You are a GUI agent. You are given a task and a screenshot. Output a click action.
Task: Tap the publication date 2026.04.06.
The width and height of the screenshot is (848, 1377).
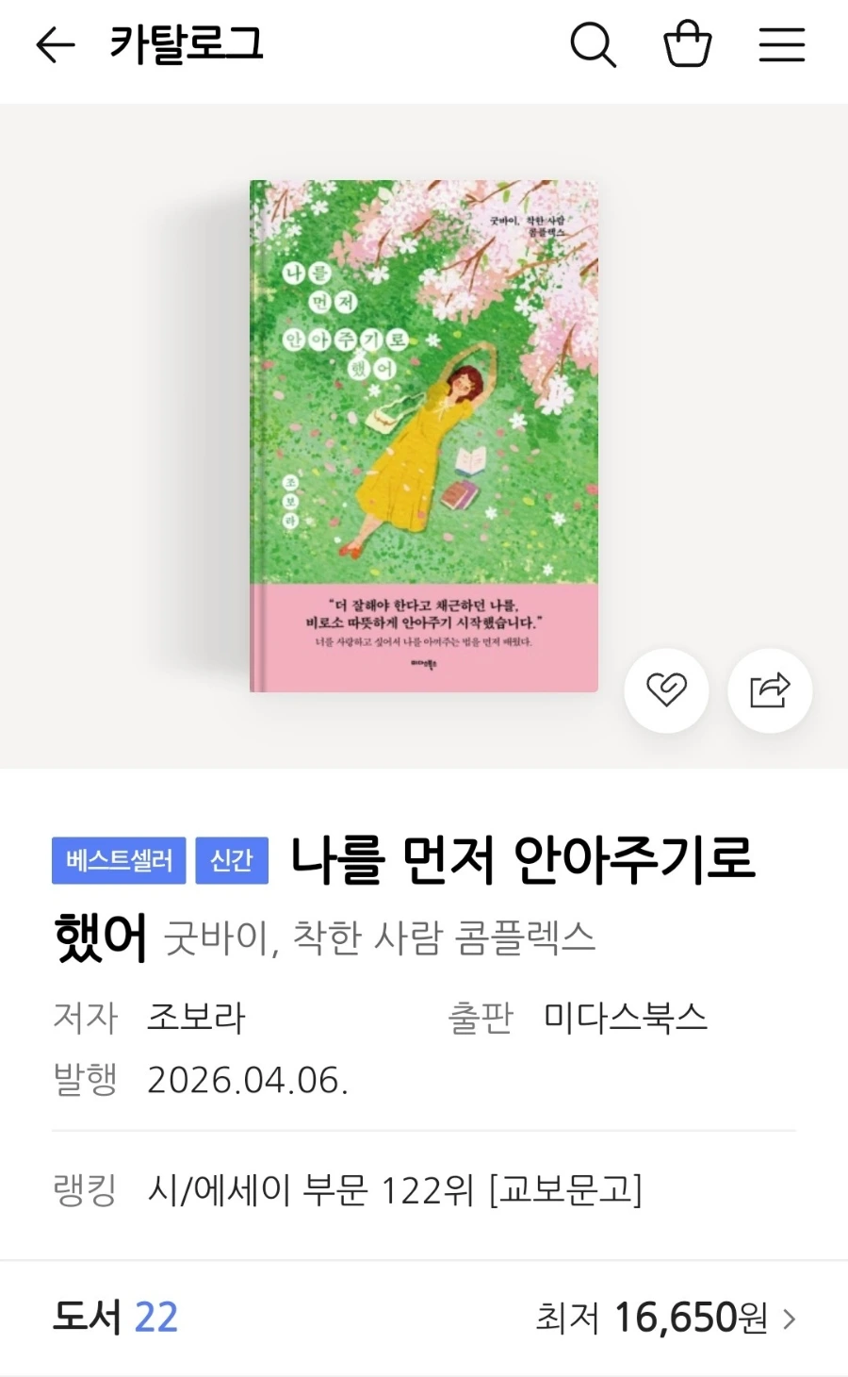point(248,1080)
